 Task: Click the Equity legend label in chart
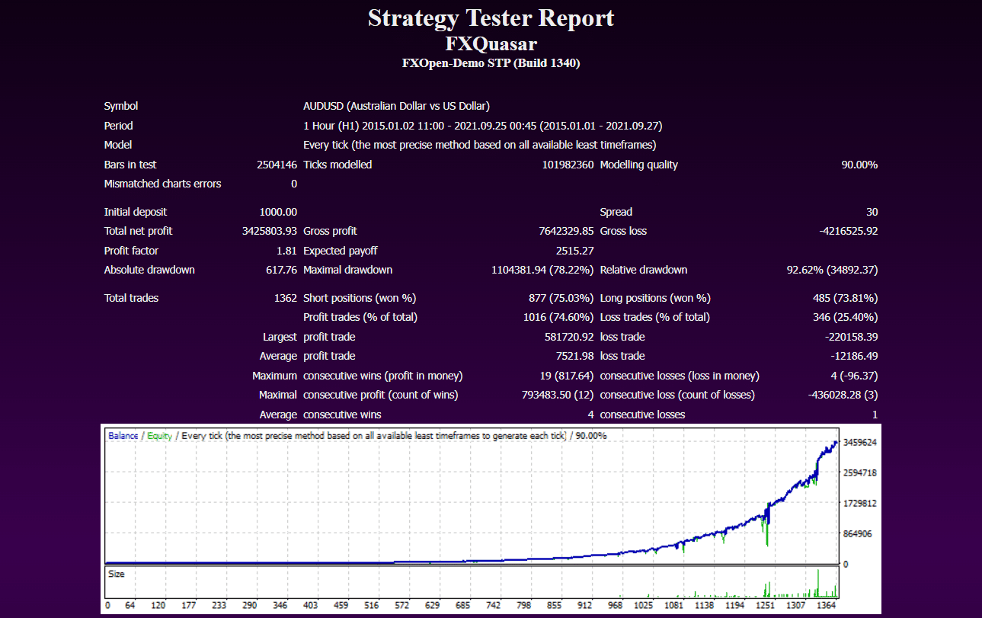tap(159, 436)
